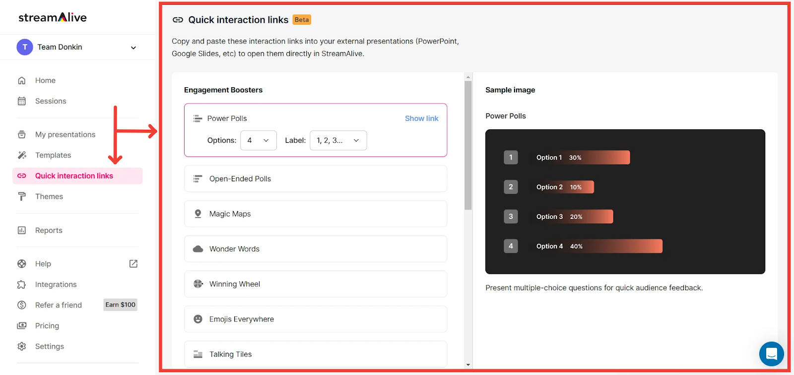Click the scrollbar up arrow

(x=468, y=77)
